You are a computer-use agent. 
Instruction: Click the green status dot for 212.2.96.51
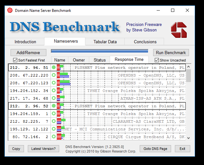click(53, 68)
